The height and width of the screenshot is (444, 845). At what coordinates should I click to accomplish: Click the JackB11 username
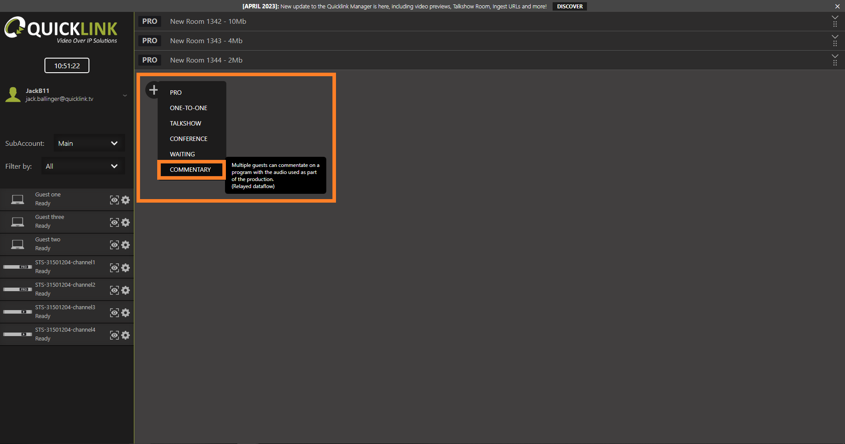click(37, 91)
